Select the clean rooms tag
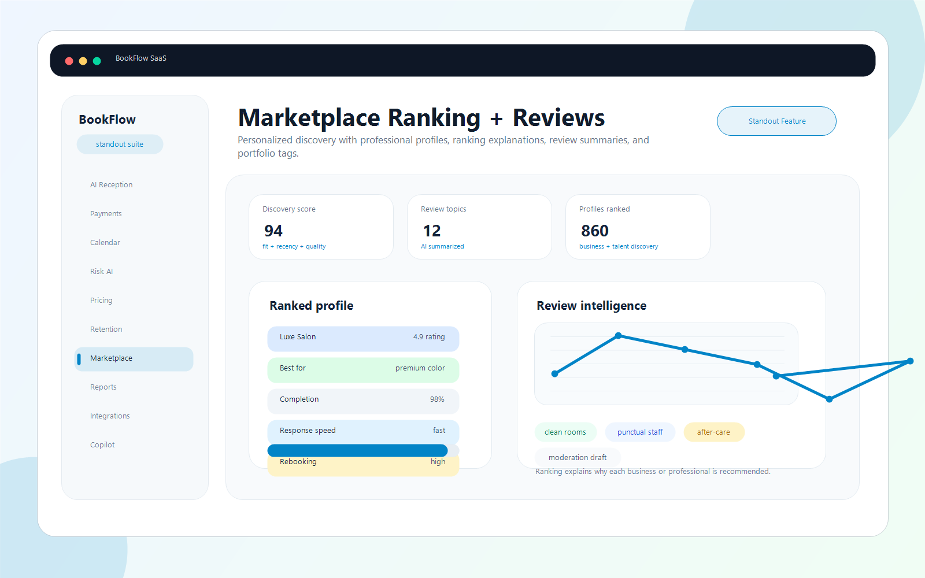This screenshot has width=925, height=578. (x=565, y=432)
